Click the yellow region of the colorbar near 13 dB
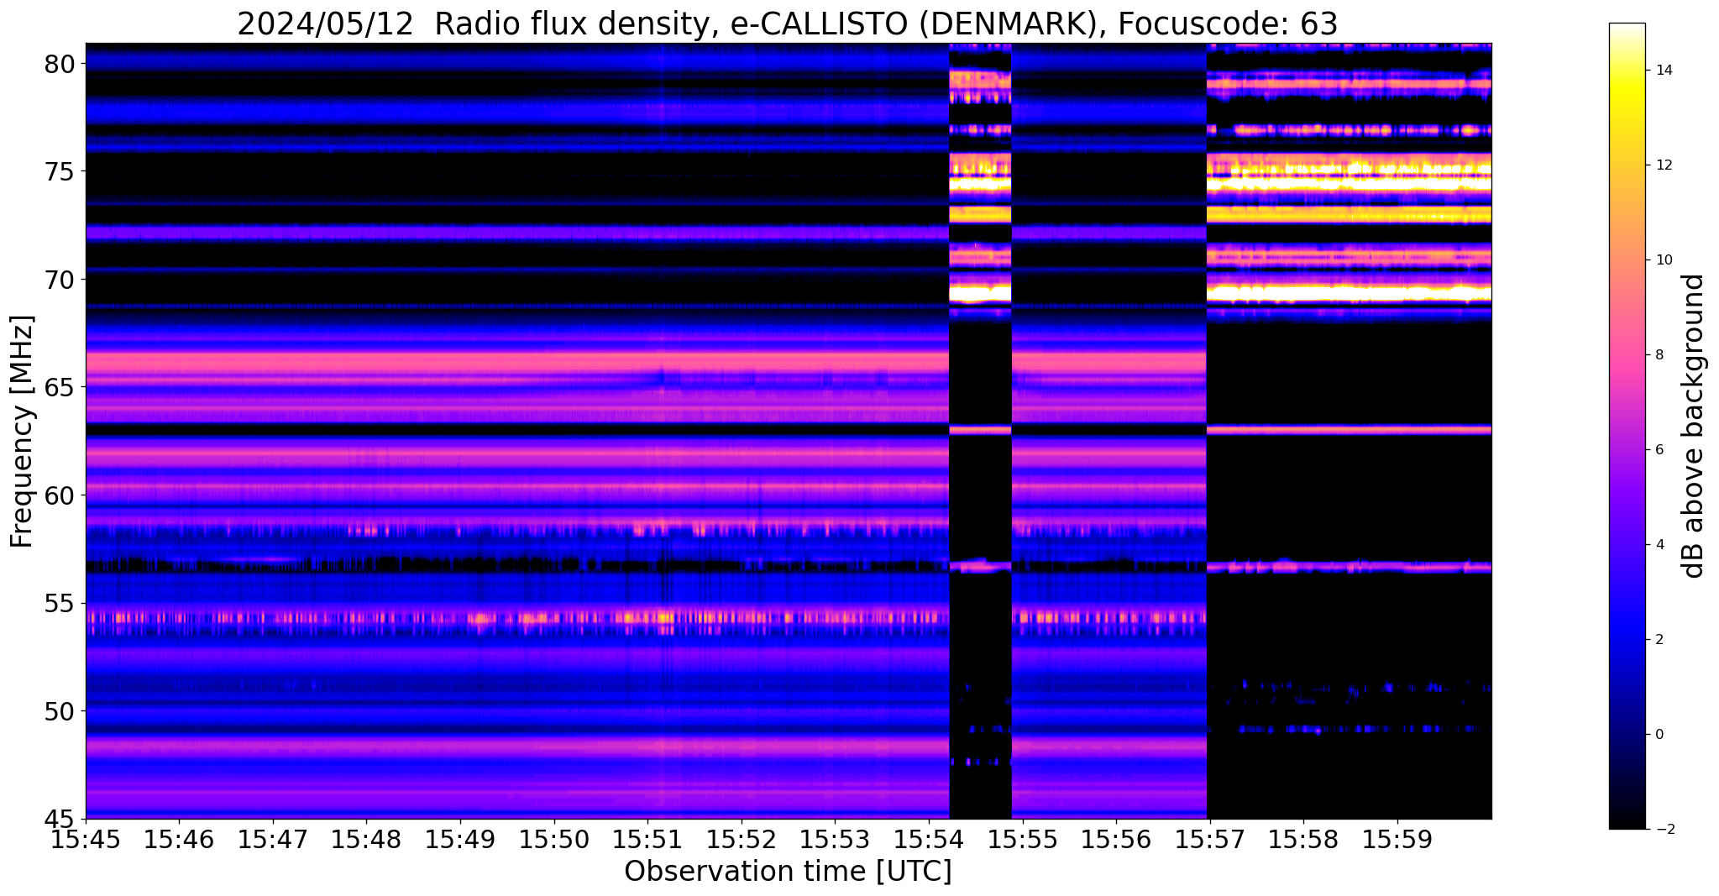 pos(1627,118)
